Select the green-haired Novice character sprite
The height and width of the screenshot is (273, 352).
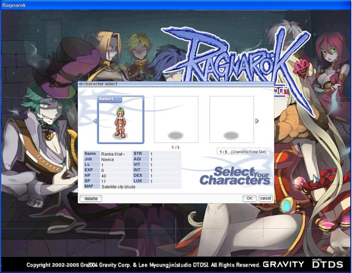120,122
